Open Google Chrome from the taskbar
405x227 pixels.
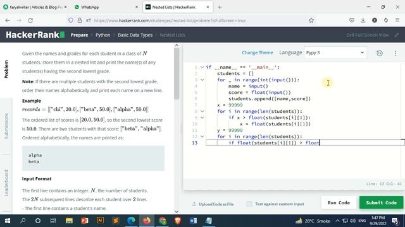163,221
